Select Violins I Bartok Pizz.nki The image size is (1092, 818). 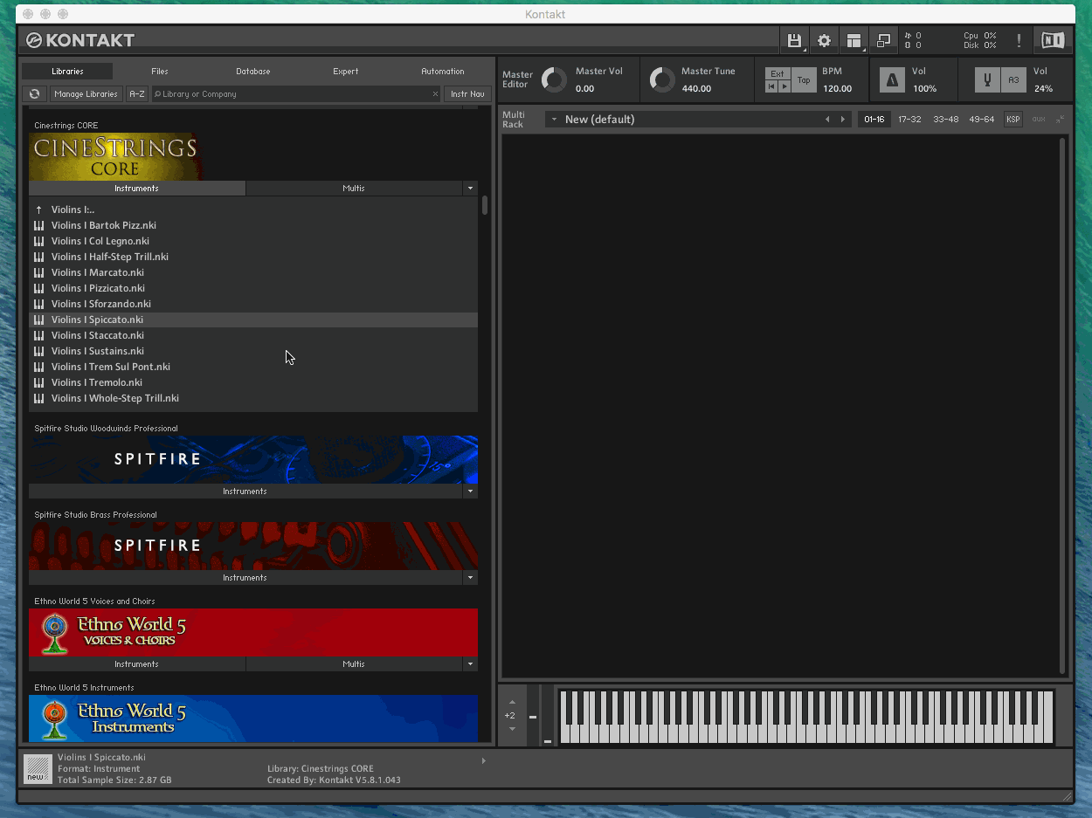253,225
